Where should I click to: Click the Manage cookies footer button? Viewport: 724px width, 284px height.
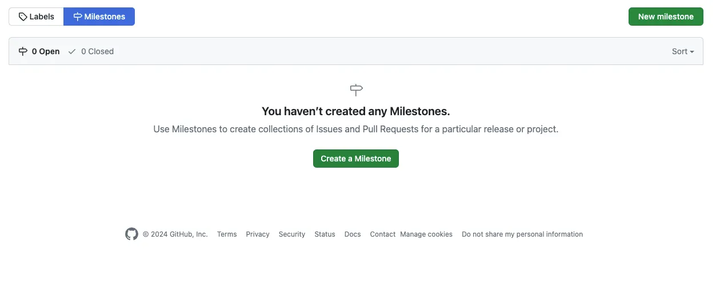[426, 234]
